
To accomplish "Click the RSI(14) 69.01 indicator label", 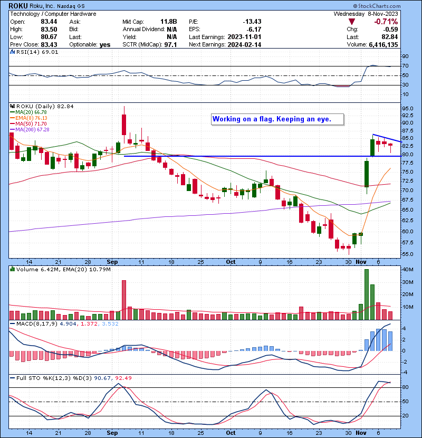I will 37,52.
